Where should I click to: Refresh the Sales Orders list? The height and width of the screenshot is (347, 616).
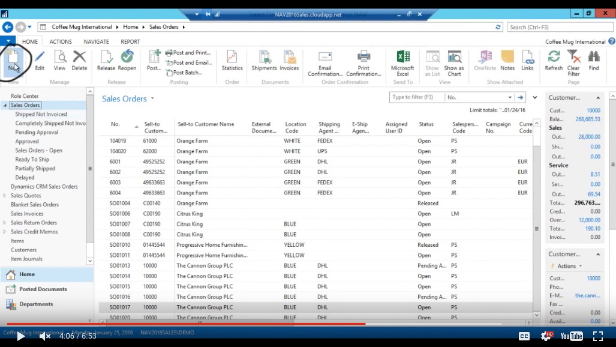point(553,63)
